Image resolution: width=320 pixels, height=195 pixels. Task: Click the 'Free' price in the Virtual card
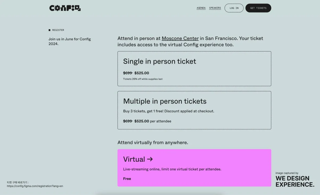[x=127, y=179]
